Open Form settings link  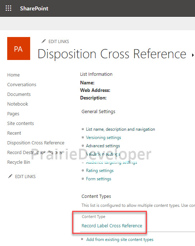click(98, 179)
